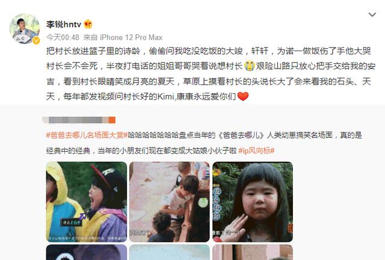Click the yellow verified V badge

coord(36,40)
